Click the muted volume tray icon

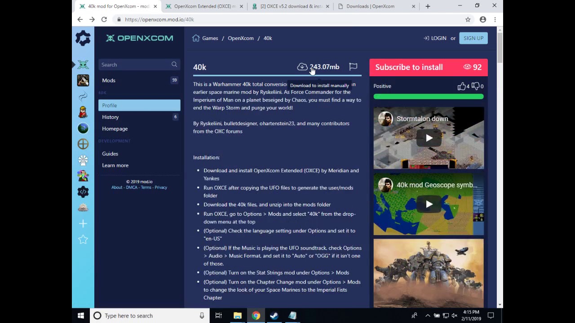454,316
